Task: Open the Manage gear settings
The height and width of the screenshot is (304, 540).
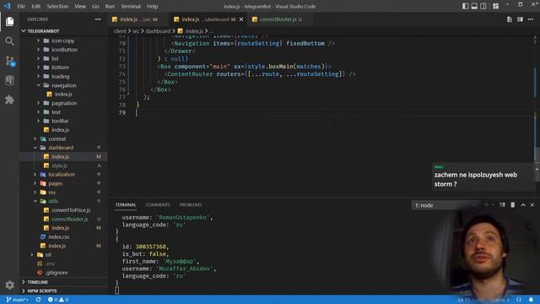Action: pyautogui.click(x=9, y=285)
